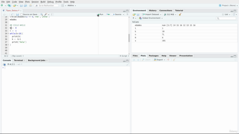
Task: Switch to the Tutorial tab
Action: tap(179, 10)
